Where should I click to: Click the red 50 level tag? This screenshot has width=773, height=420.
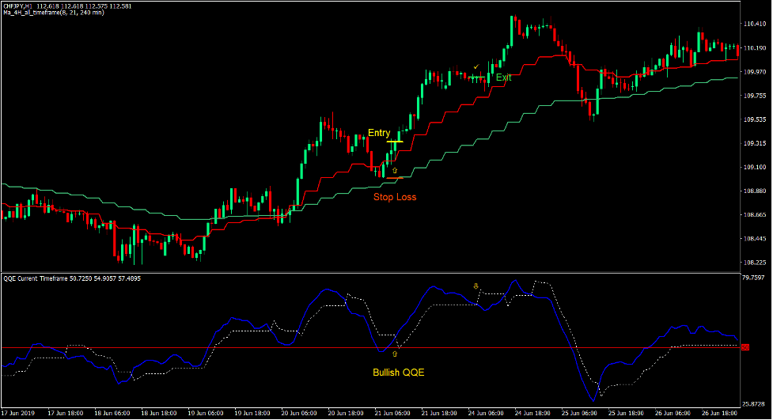(x=745, y=348)
